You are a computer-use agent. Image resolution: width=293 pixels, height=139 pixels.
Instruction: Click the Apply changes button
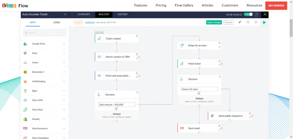coord(214,22)
